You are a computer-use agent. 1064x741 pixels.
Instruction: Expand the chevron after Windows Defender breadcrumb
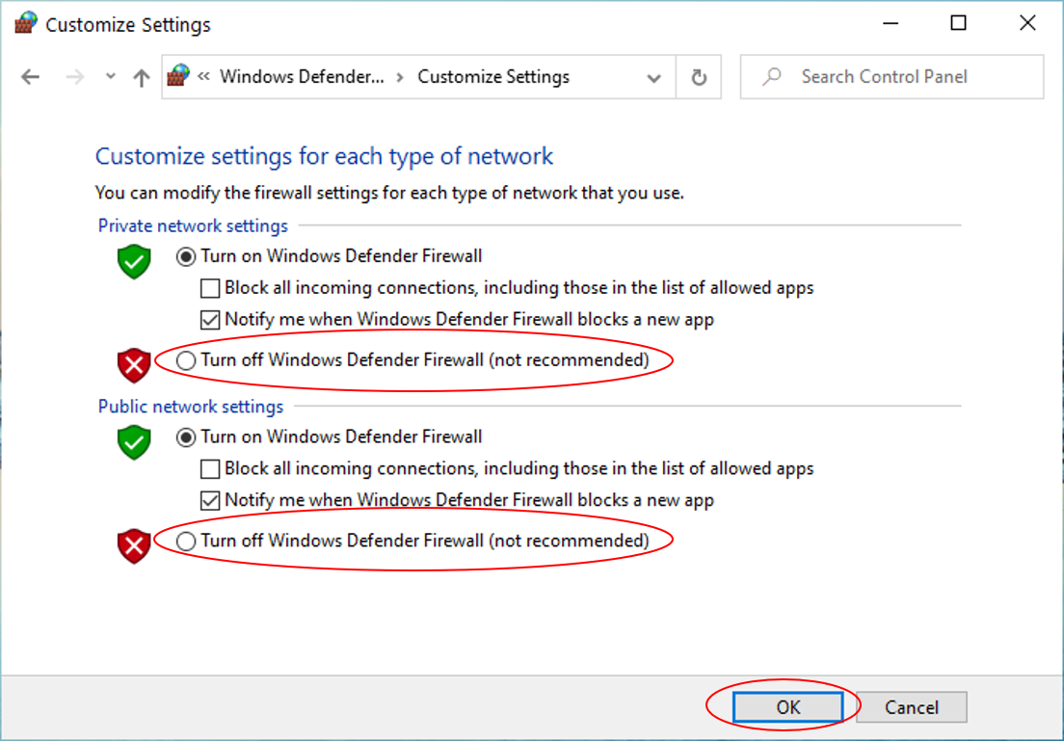click(x=400, y=77)
